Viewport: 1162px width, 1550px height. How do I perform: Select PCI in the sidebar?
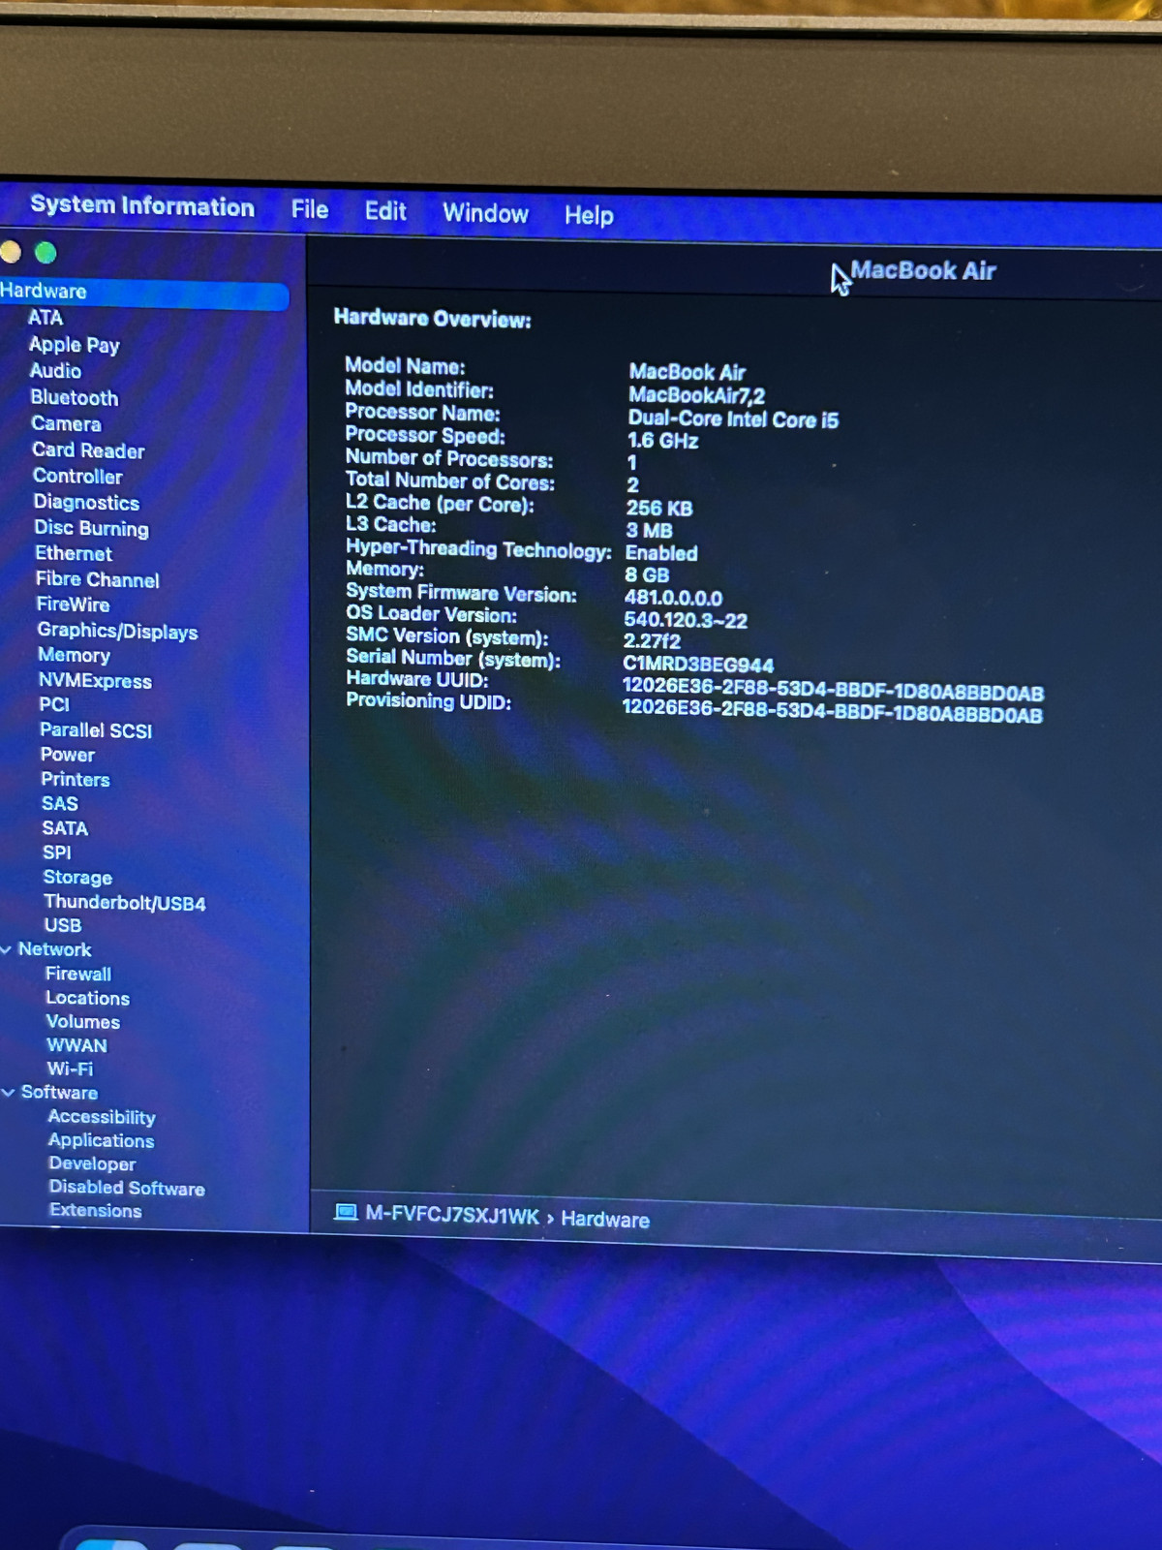click(54, 705)
